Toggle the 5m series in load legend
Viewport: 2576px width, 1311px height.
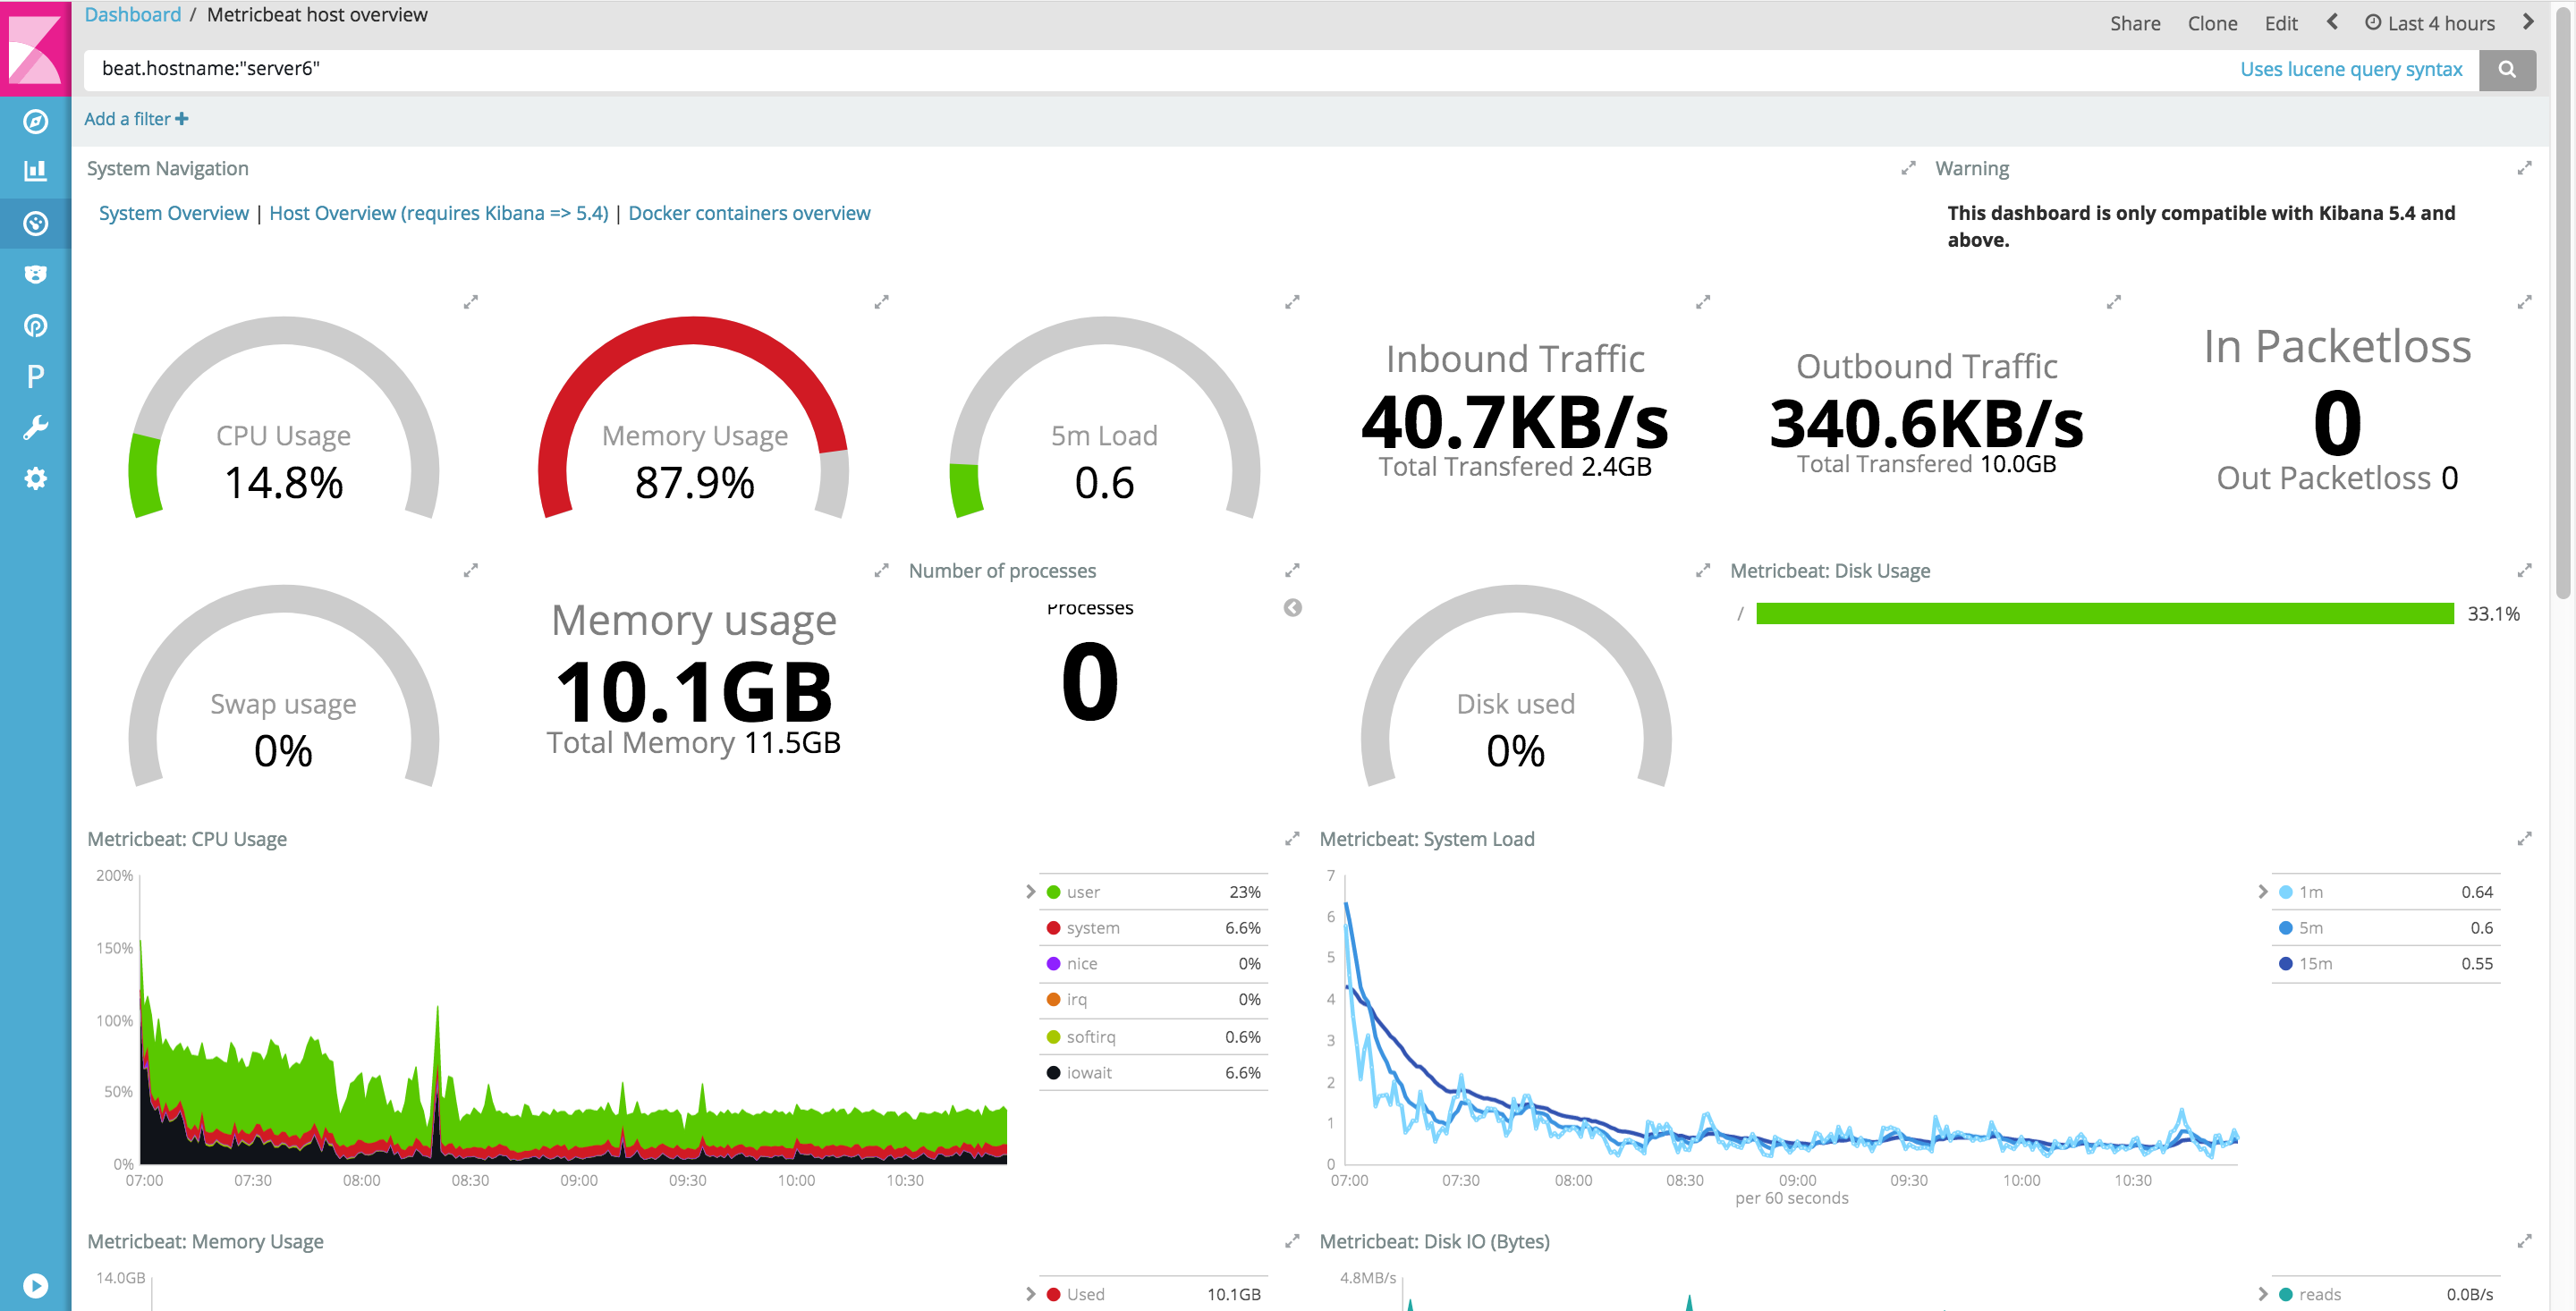tap(2386, 928)
